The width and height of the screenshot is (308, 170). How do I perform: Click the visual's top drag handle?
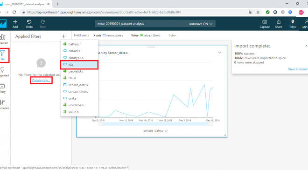click(151, 47)
